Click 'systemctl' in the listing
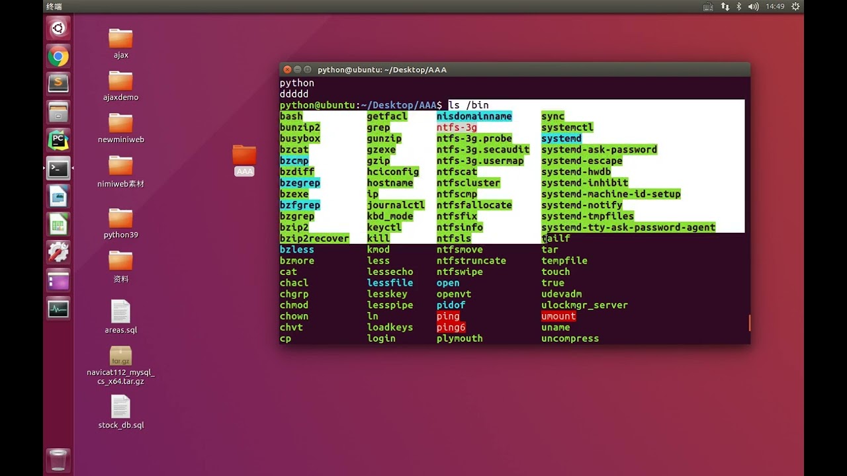The height and width of the screenshot is (476, 847). pyautogui.click(x=567, y=128)
